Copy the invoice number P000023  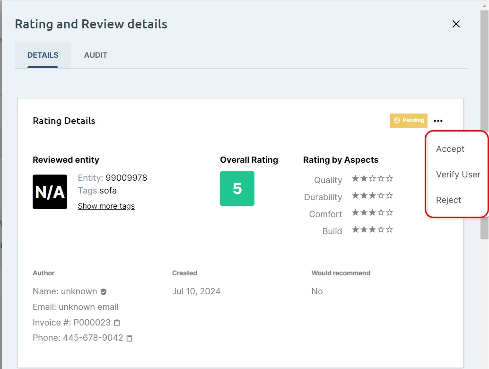tap(117, 323)
